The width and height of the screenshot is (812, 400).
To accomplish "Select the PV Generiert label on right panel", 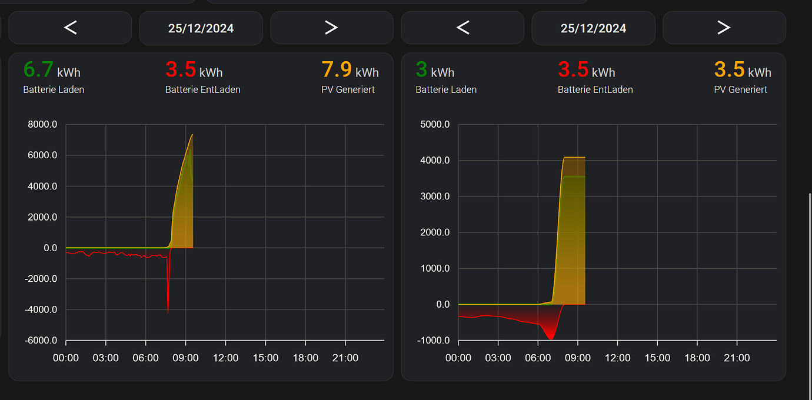I will click(741, 89).
